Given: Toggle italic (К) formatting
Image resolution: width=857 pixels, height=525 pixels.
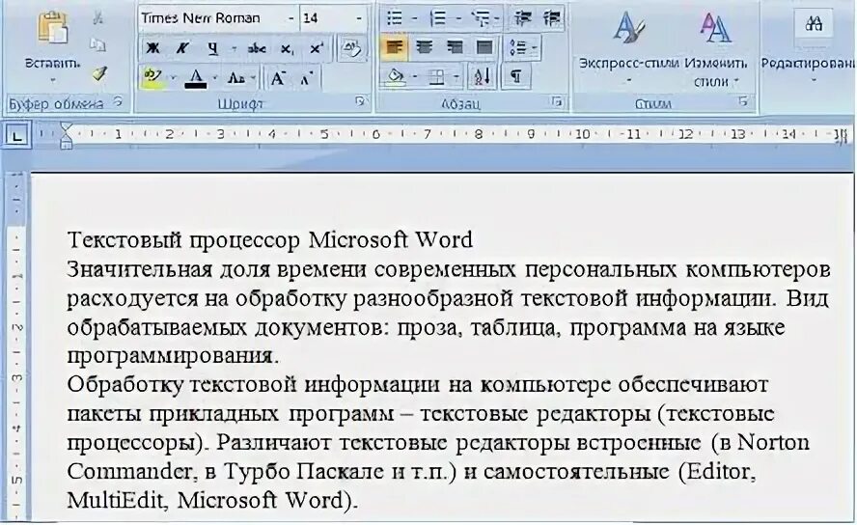Looking at the screenshot, I should 182,48.
